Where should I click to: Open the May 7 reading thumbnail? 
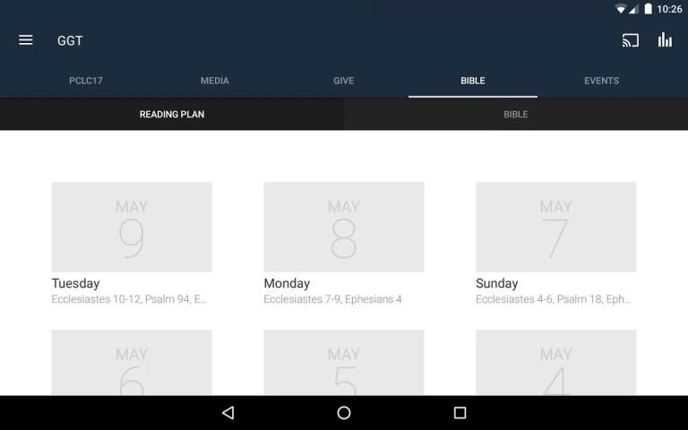[x=555, y=228]
